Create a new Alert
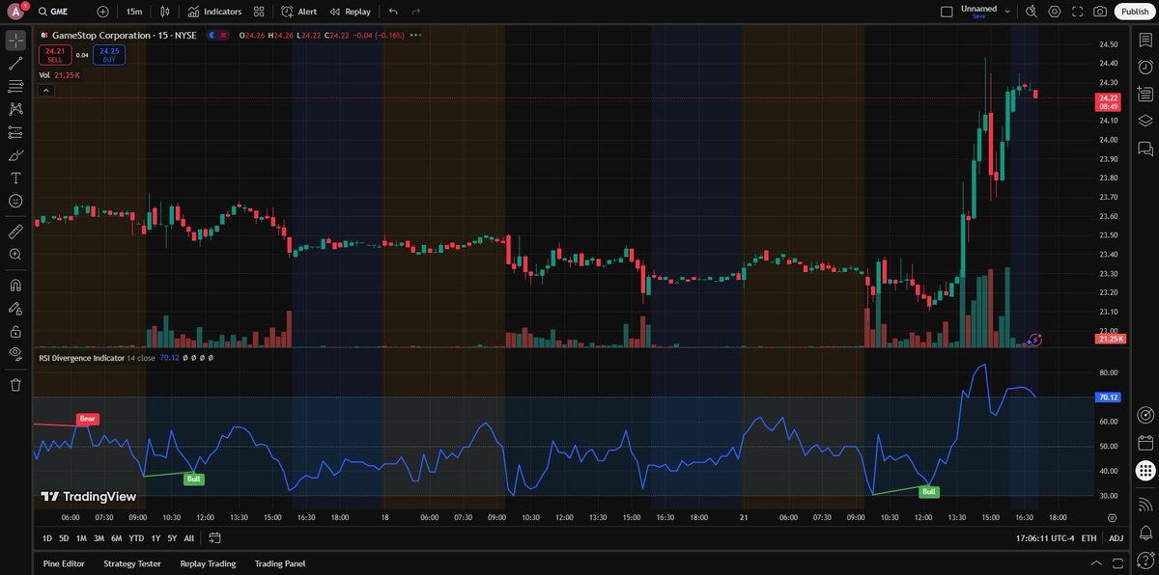The width and height of the screenshot is (1159, 575). click(x=298, y=12)
